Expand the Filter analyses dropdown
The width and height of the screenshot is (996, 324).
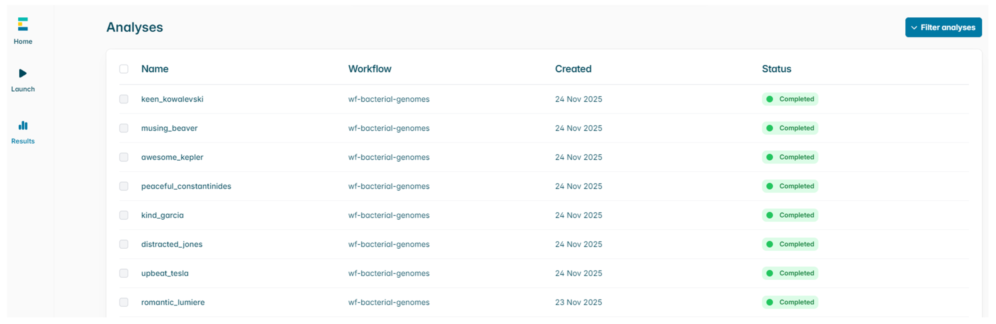tap(943, 27)
